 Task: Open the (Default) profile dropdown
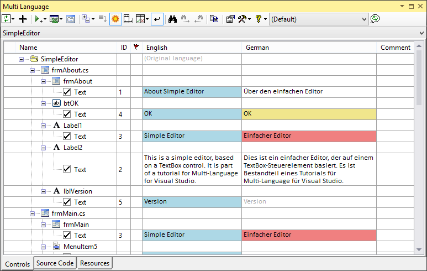pos(319,19)
